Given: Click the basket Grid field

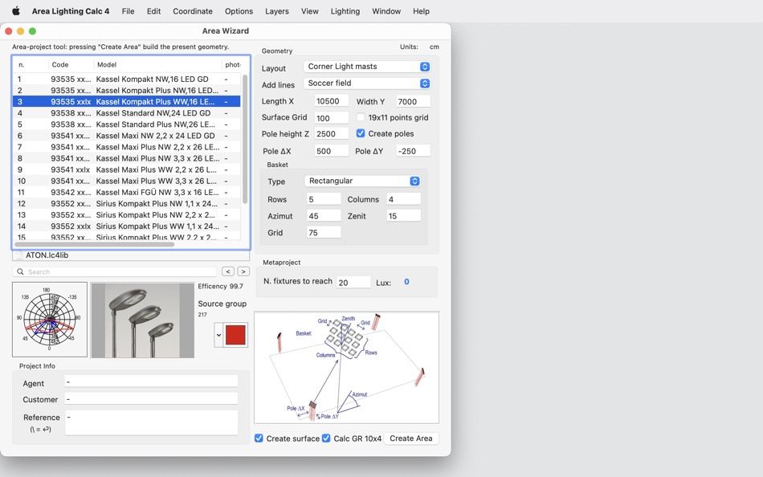Looking at the screenshot, I should 324,233.
